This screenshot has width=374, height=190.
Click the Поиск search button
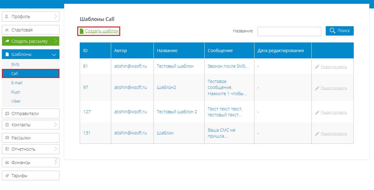point(340,31)
